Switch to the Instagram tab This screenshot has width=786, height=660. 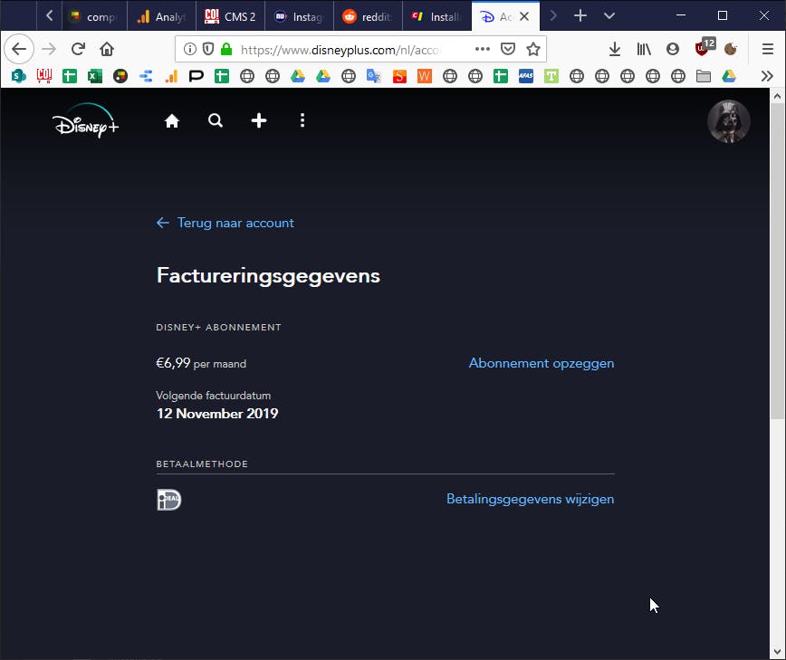(299, 16)
